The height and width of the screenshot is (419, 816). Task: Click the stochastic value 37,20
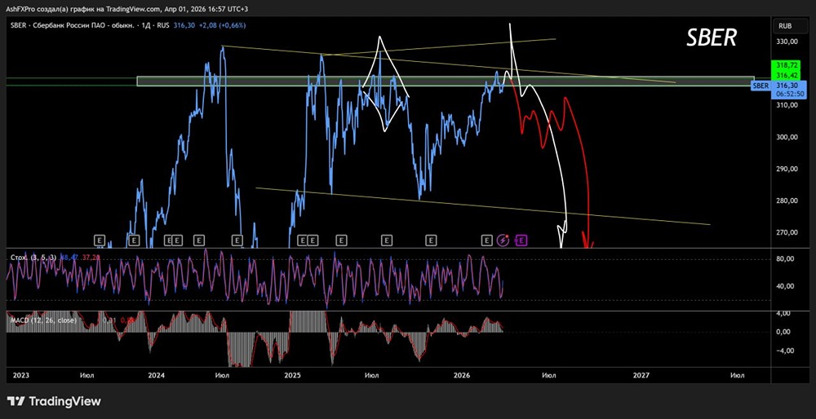(x=90, y=258)
